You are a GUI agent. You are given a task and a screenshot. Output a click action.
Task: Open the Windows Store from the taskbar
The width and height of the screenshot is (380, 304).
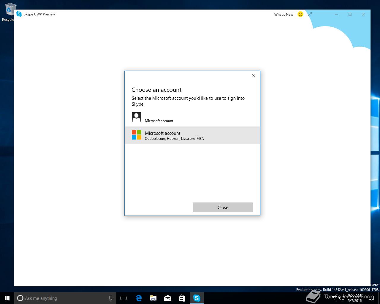point(182,298)
